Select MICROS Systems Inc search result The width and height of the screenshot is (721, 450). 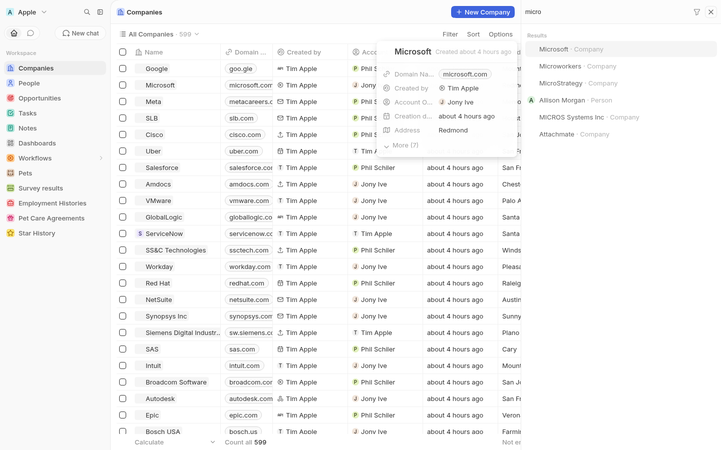[x=621, y=117]
